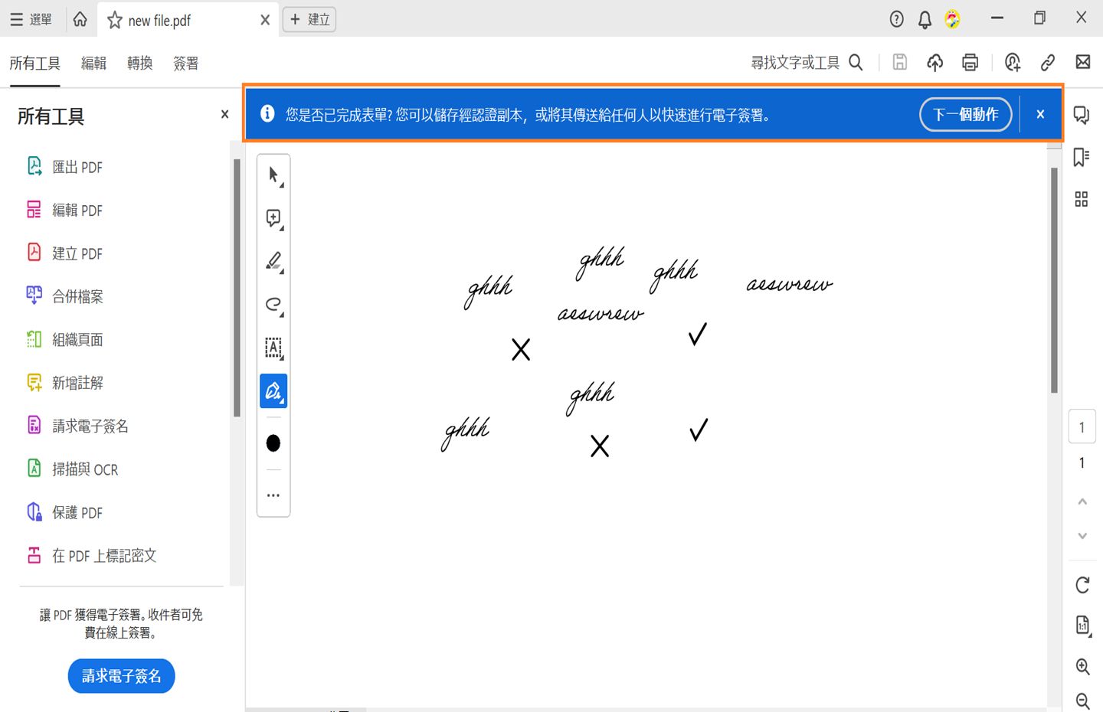This screenshot has height=712, width=1103.
Task: Select the Highlighter tool in the page toolbar
Action: click(x=273, y=260)
